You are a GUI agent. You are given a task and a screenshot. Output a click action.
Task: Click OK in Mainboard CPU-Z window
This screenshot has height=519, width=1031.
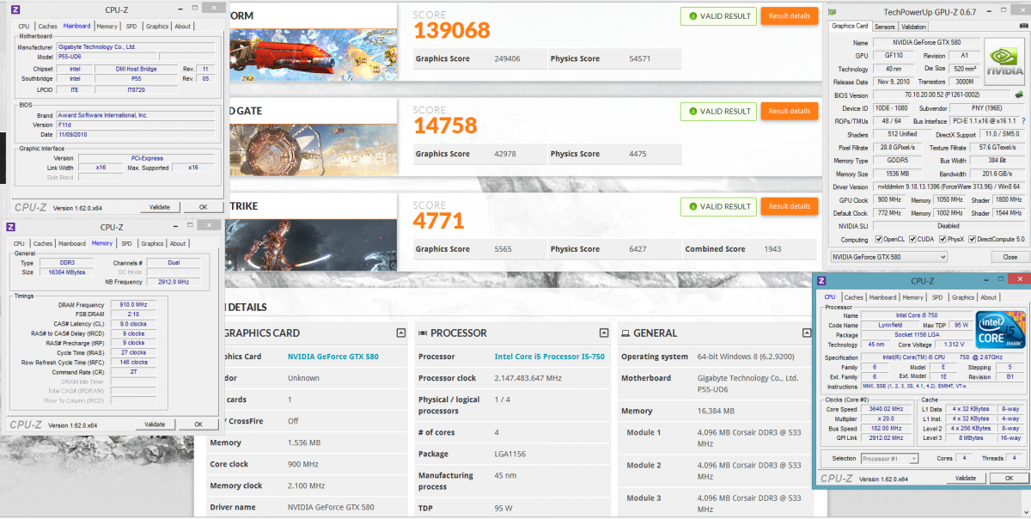tap(203, 207)
